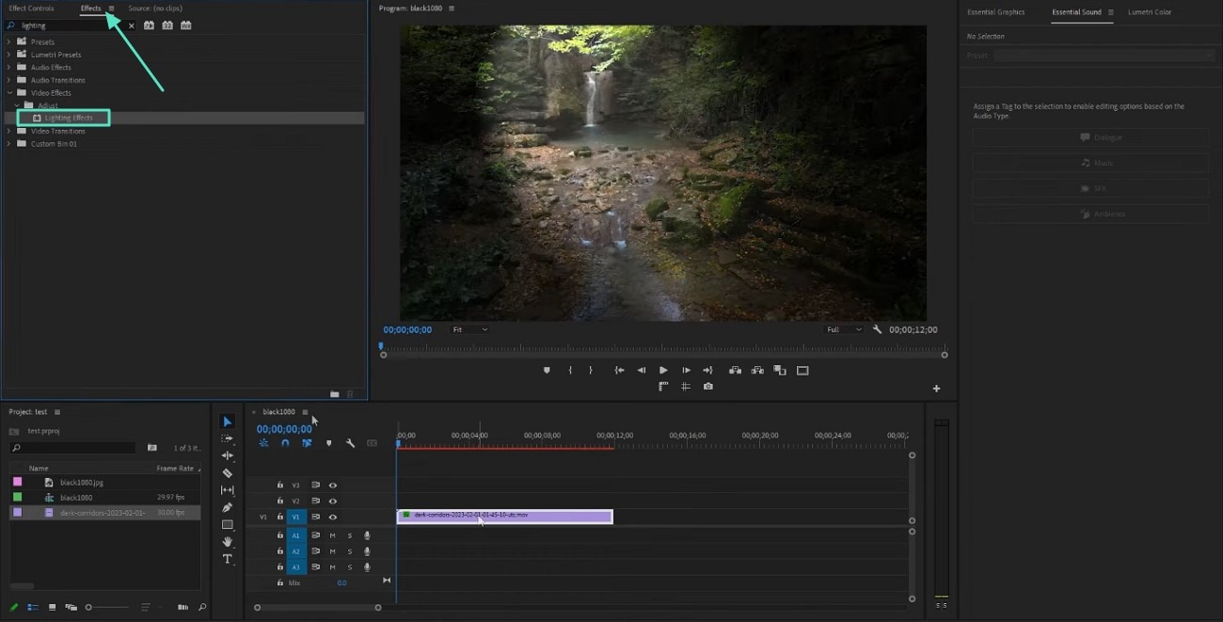Open Program: black1080 panel menu
1223x622 pixels.
pyautogui.click(x=452, y=8)
